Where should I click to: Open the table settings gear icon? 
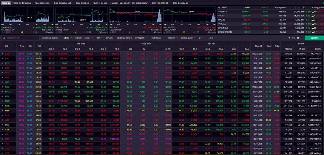(x=298, y=38)
